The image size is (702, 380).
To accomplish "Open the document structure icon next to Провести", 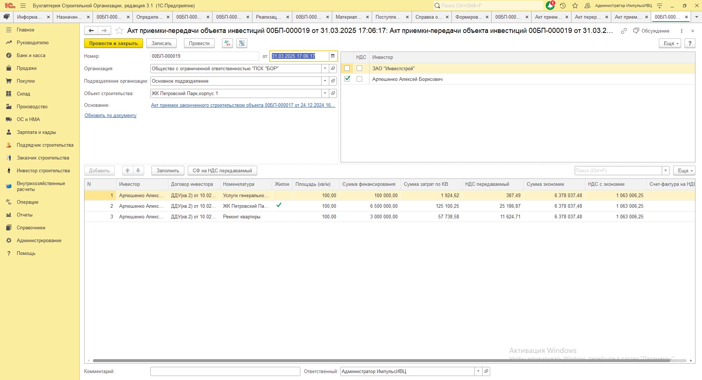I will [242, 43].
